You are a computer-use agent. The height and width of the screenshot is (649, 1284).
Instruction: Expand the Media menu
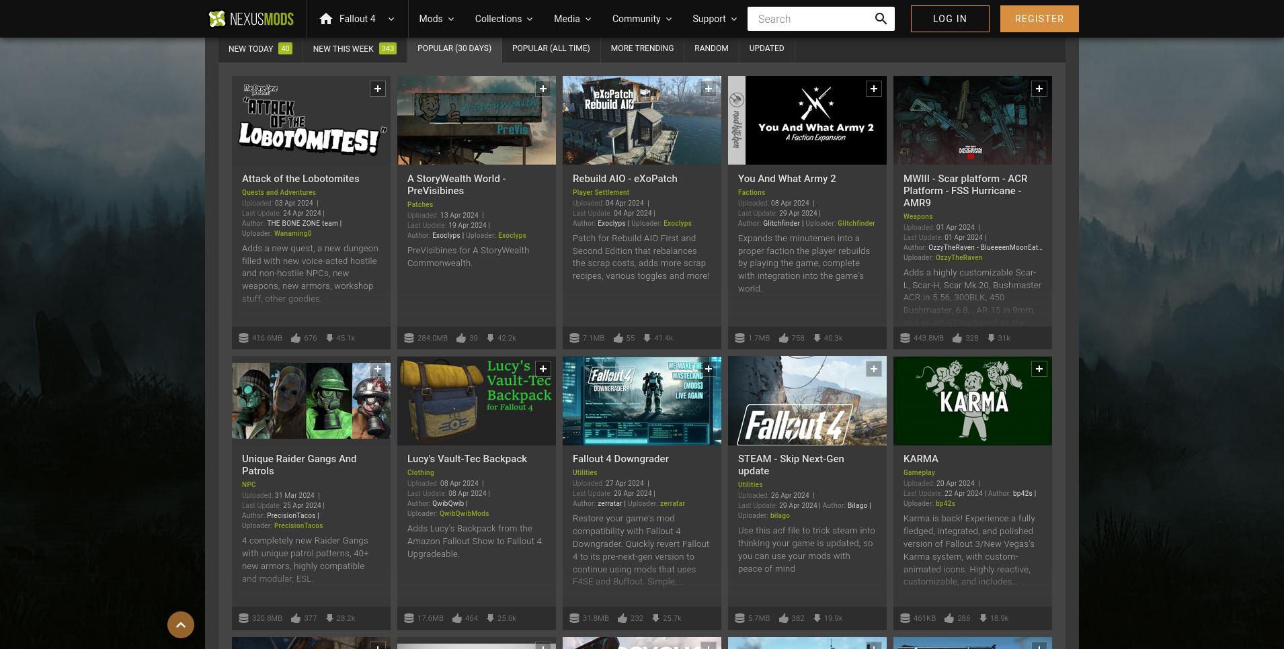click(x=572, y=19)
